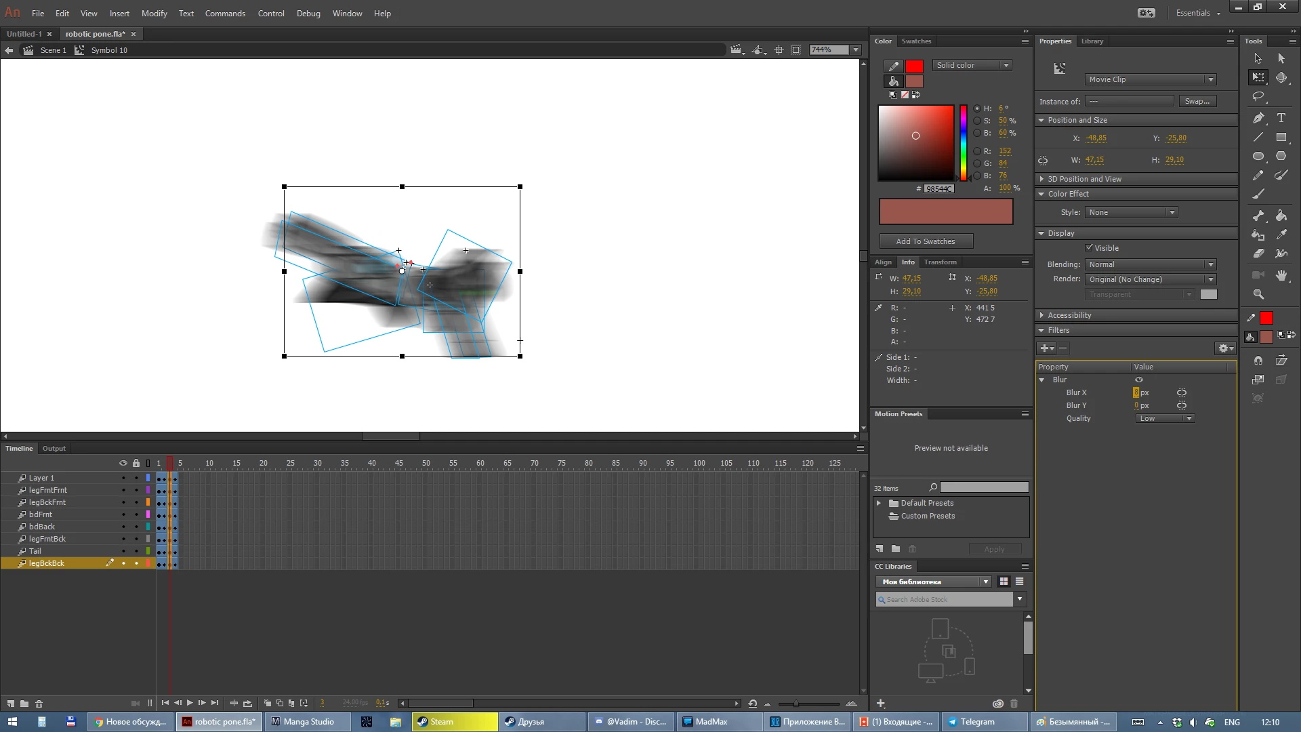Select the Free Transform tool
Viewport: 1301px width, 732px height.
1258,77
